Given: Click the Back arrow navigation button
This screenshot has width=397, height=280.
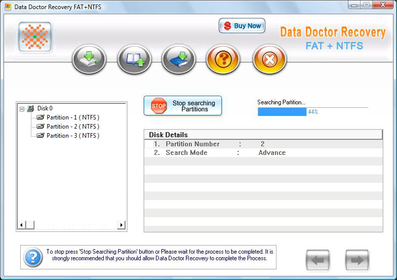Looking at the screenshot, I should pyautogui.click(x=318, y=260).
